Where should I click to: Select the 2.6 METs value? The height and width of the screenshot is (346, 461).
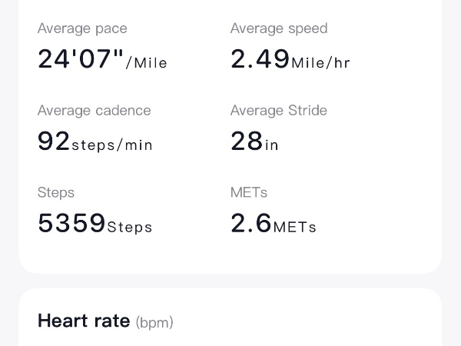[x=251, y=223]
